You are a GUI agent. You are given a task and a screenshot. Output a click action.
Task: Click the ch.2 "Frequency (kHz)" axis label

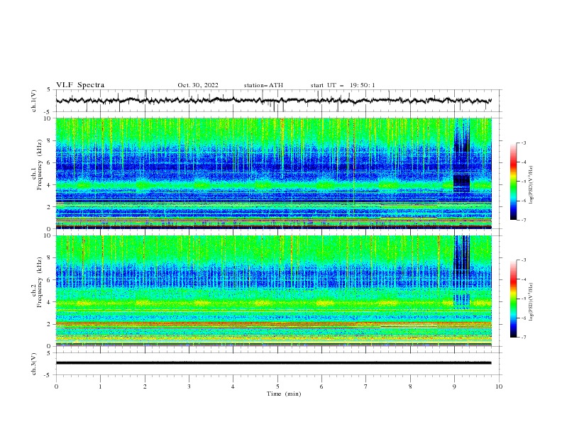coord(39,282)
